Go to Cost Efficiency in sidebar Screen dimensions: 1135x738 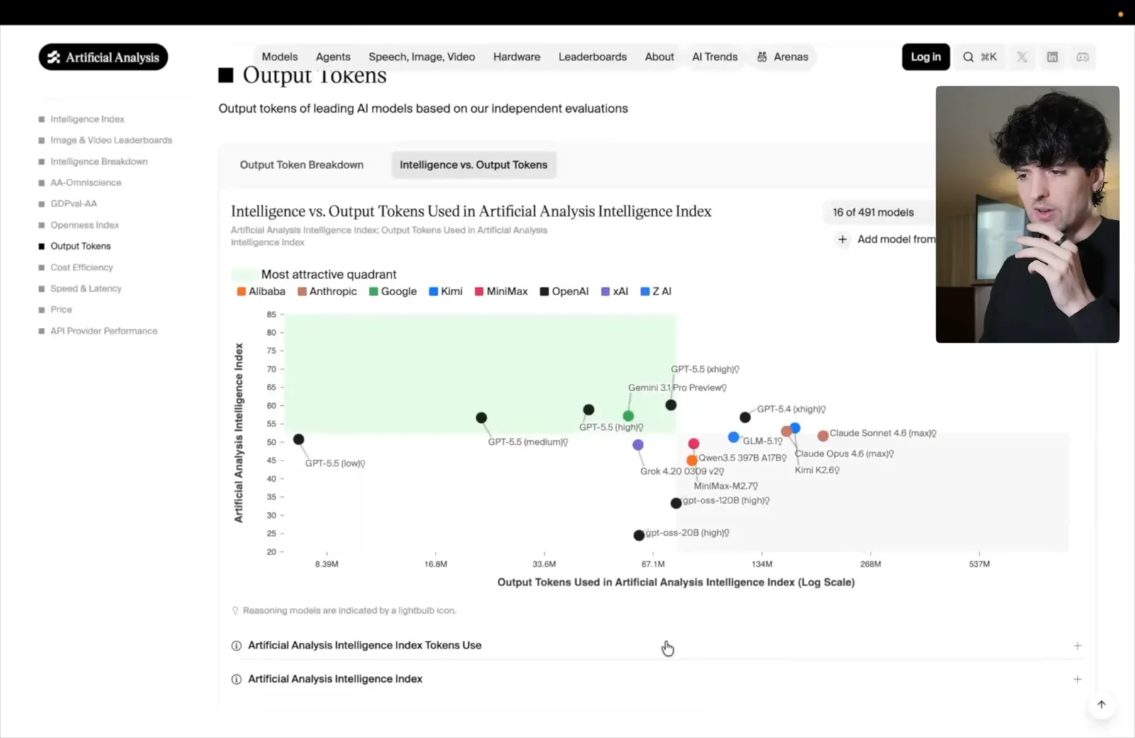click(x=82, y=268)
